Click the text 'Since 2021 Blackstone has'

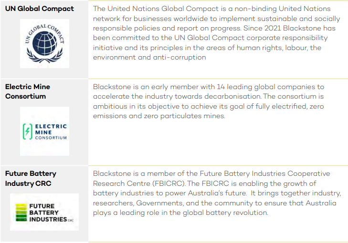point(289,28)
